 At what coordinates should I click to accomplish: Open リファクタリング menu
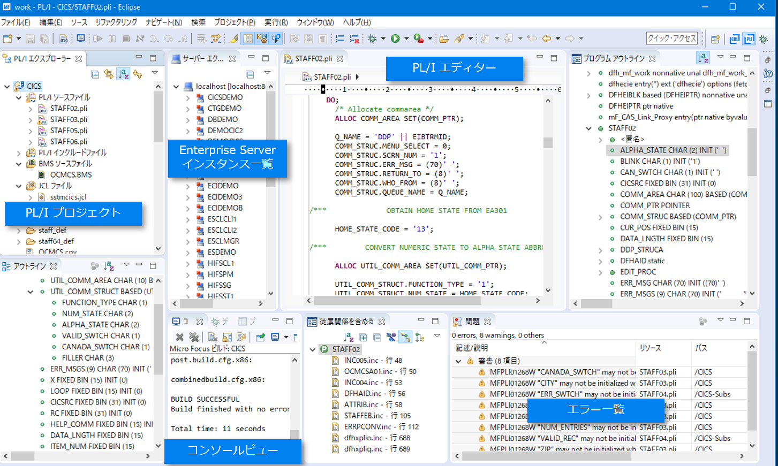click(x=116, y=22)
